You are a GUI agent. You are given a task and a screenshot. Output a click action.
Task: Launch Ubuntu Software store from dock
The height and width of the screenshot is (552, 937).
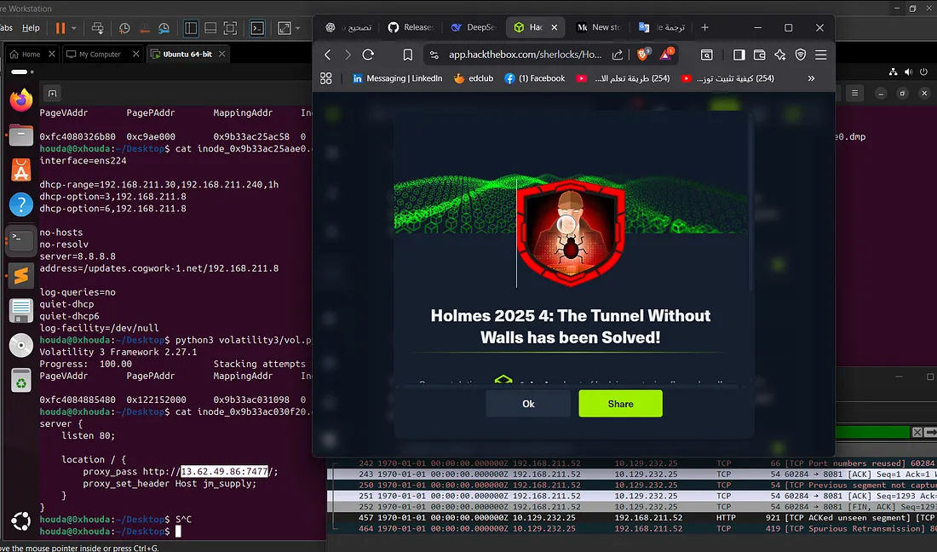click(21, 170)
